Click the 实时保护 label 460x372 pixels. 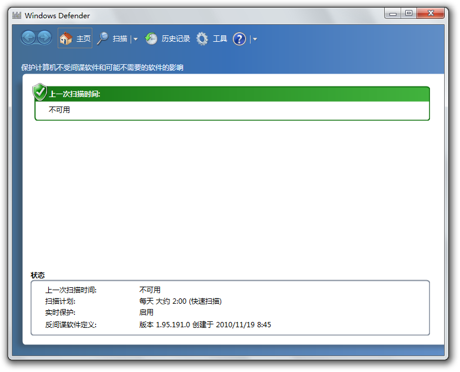(x=60, y=313)
